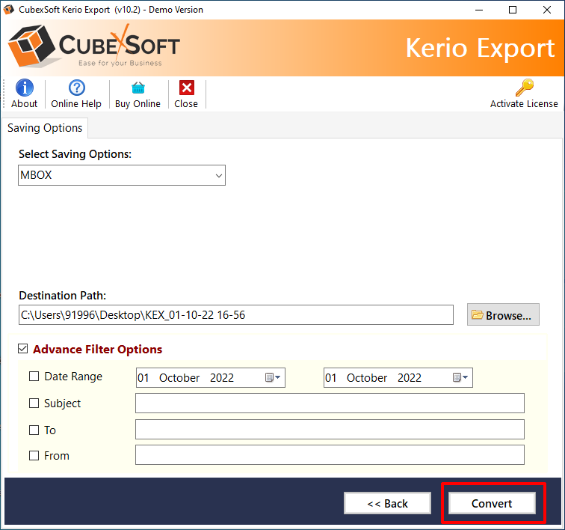Viewport: 565px width, 530px height.
Task: Click the Buy Online basket icon
Action: coord(138,88)
